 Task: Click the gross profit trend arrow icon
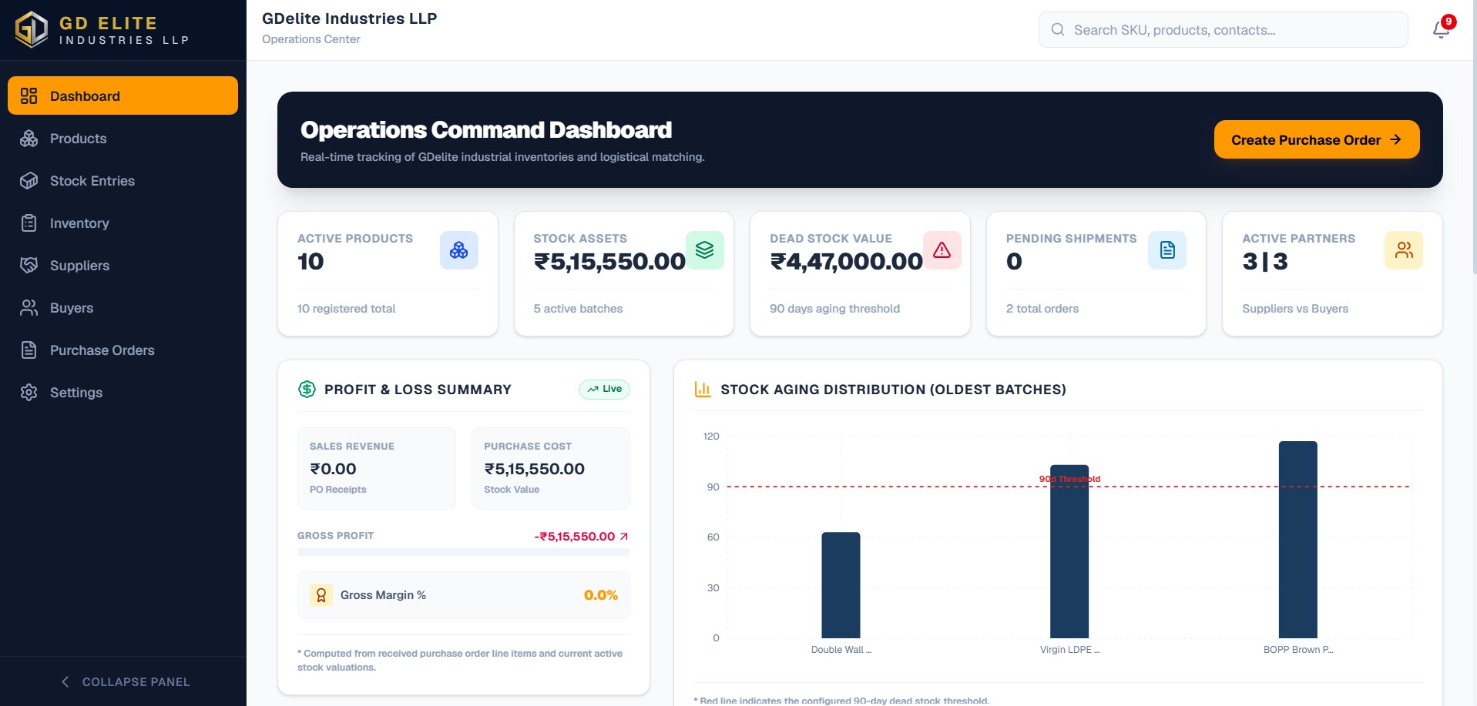(624, 537)
